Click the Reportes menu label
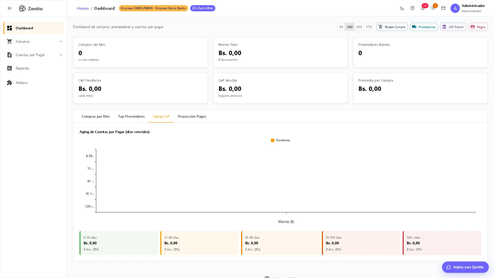494x278 pixels. click(23, 68)
